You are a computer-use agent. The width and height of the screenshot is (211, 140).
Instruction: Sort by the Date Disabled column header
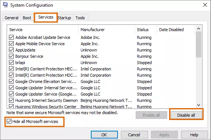click(x=176, y=30)
